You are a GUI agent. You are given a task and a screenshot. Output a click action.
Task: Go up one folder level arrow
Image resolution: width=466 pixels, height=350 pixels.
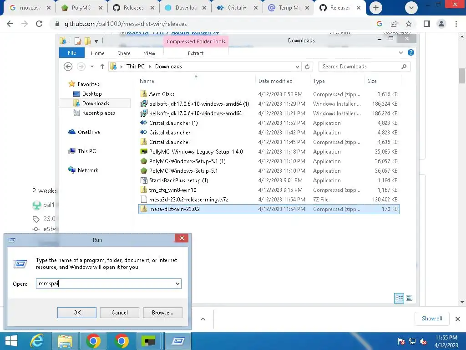(102, 67)
